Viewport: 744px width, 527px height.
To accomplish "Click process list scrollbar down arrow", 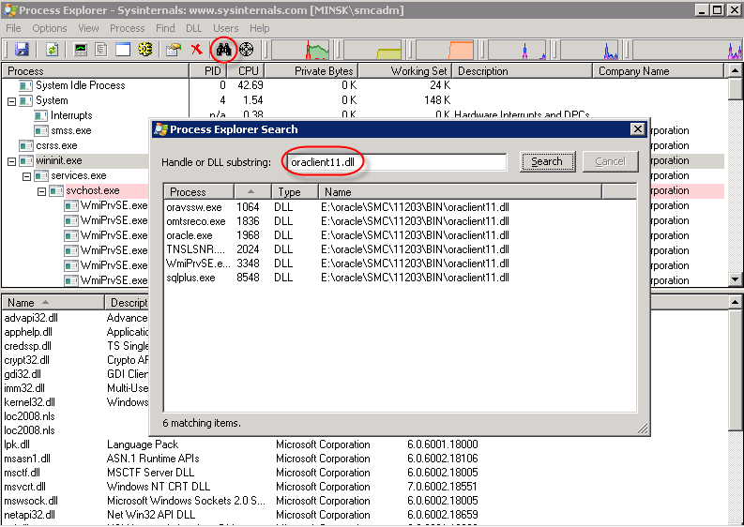I will point(735,279).
